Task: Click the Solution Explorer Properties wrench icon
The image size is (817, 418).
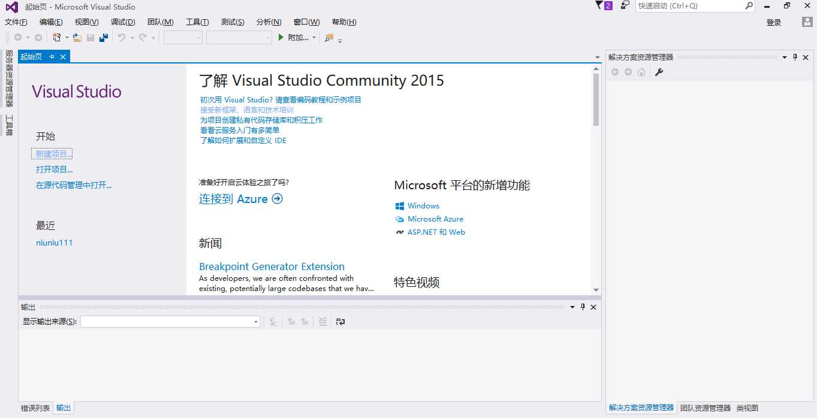Action: (x=659, y=72)
